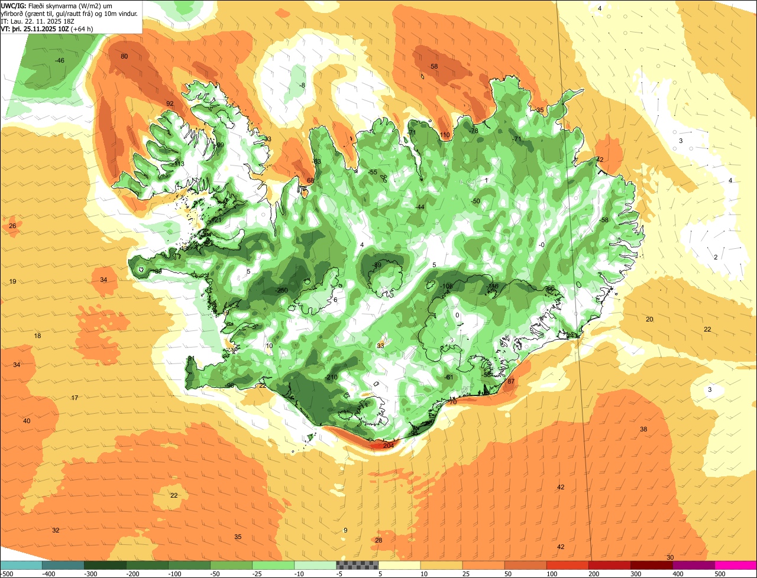Click the legend swatch between -100 and -50
The height and width of the screenshot is (578, 757).
pyautogui.click(x=189, y=565)
